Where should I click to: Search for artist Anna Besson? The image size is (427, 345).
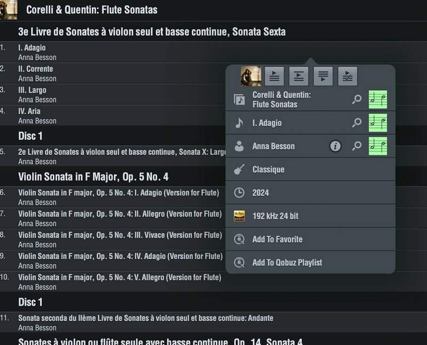[357, 146]
